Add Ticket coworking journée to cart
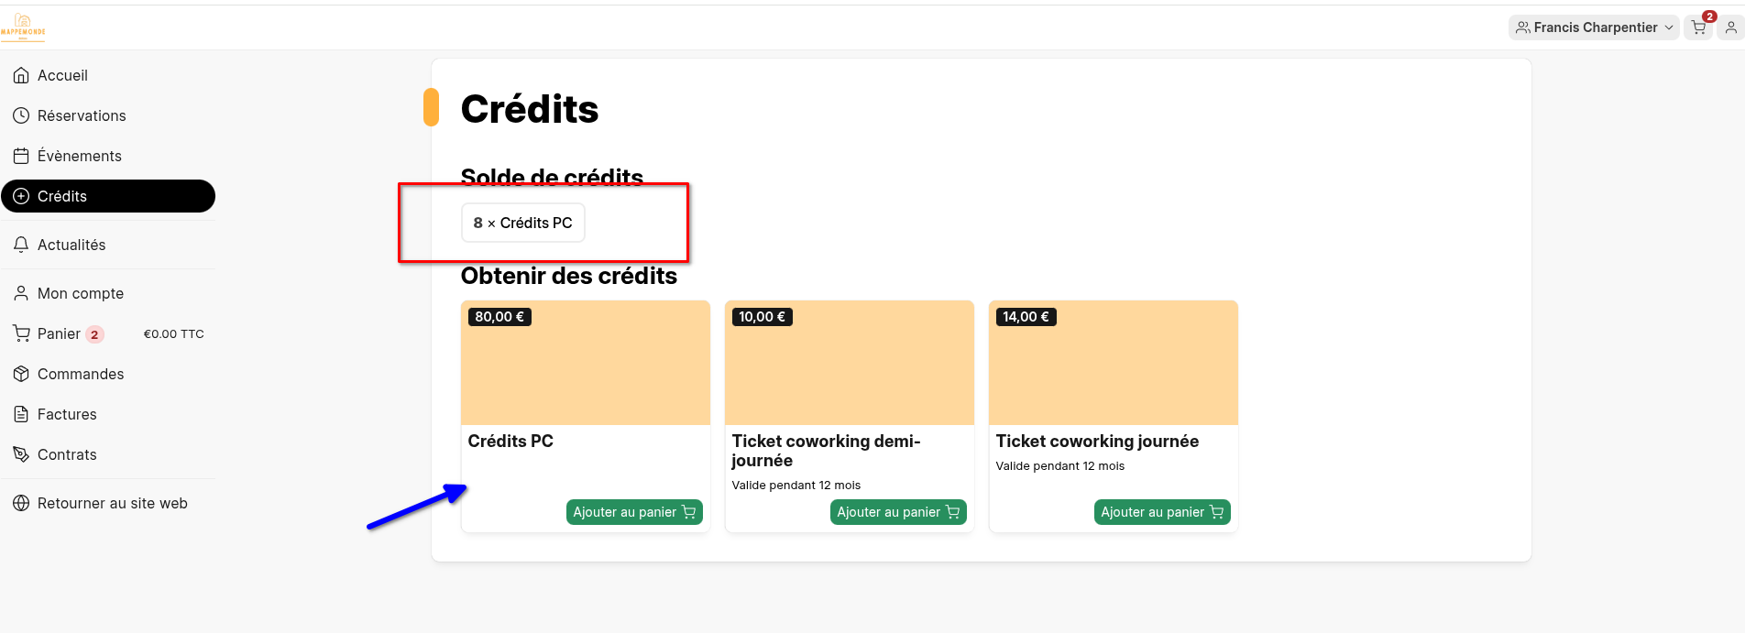 (1162, 512)
